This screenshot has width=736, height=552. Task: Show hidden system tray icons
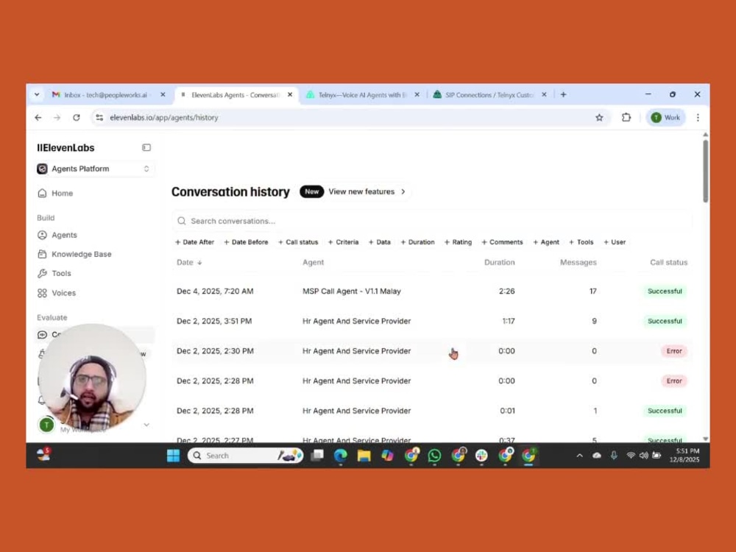point(580,456)
